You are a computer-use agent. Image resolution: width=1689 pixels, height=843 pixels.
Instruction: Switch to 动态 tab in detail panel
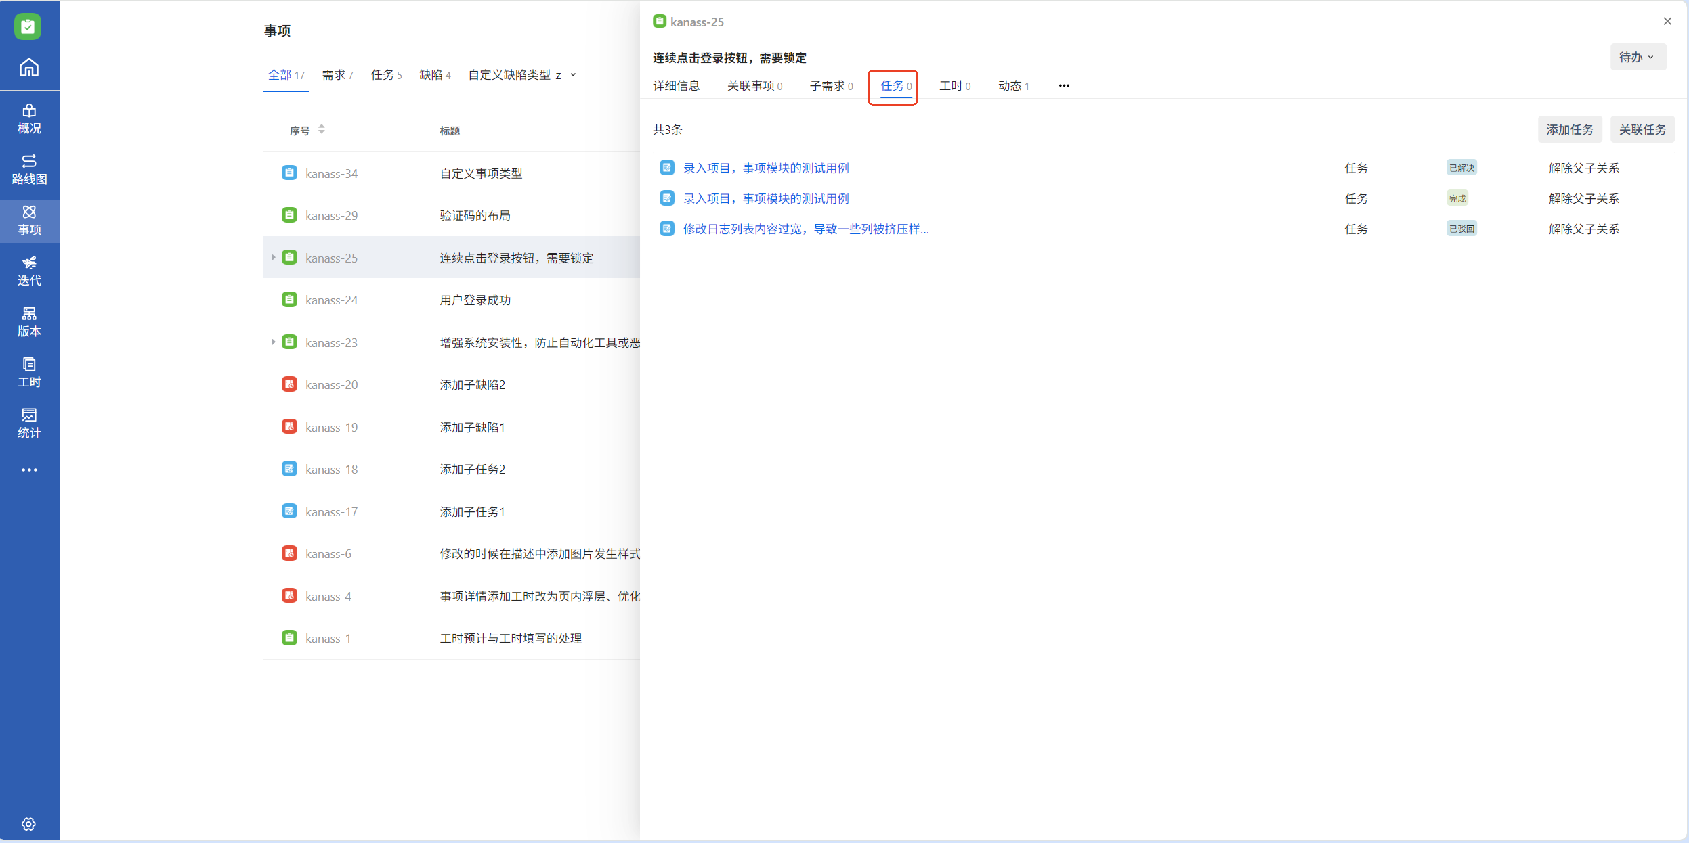coord(1012,85)
